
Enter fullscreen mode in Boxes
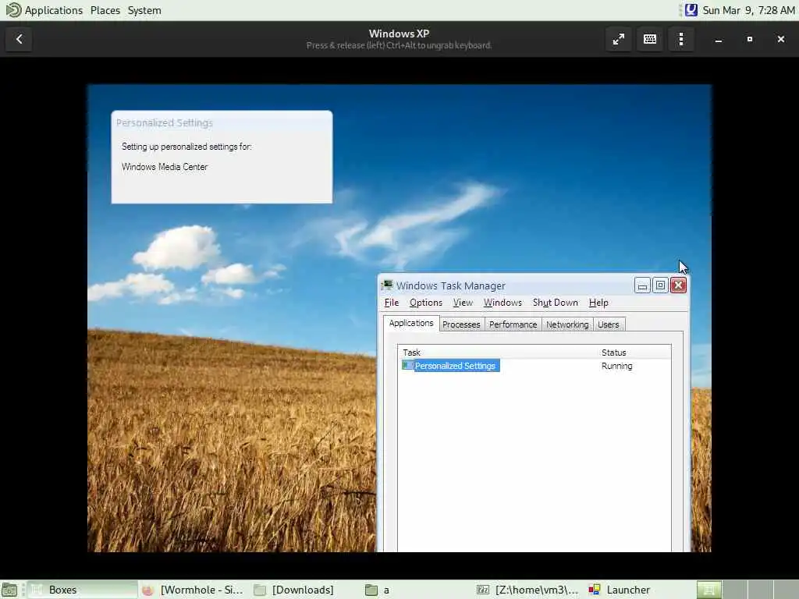tap(619, 39)
